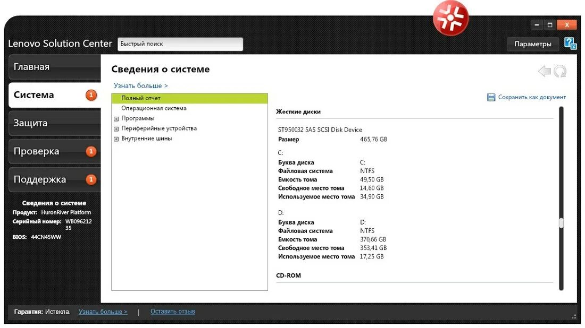Image resolution: width=585 pixels, height=328 pixels.
Task: Click the 17,25 GB used space value
Action: click(372, 256)
